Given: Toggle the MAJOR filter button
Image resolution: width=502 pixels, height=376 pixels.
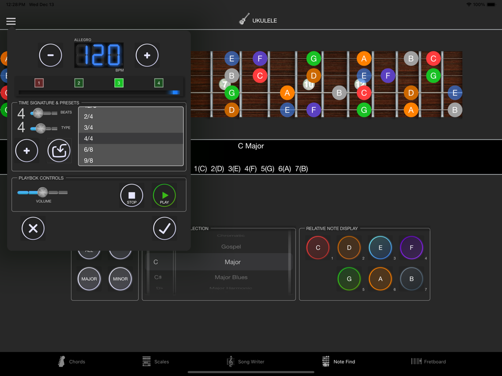Looking at the screenshot, I should pos(89,279).
